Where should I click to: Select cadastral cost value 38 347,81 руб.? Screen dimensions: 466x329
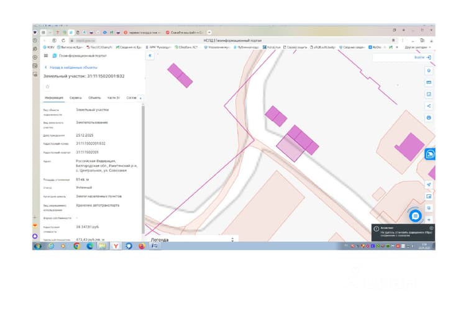point(88,227)
